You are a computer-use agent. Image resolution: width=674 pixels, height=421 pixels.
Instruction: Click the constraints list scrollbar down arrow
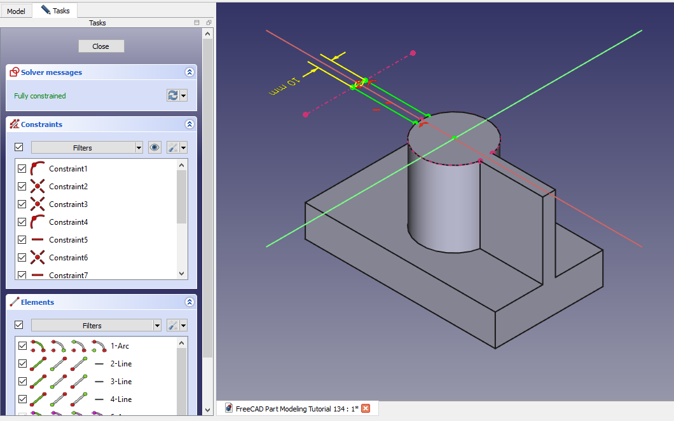coord(182,273)
